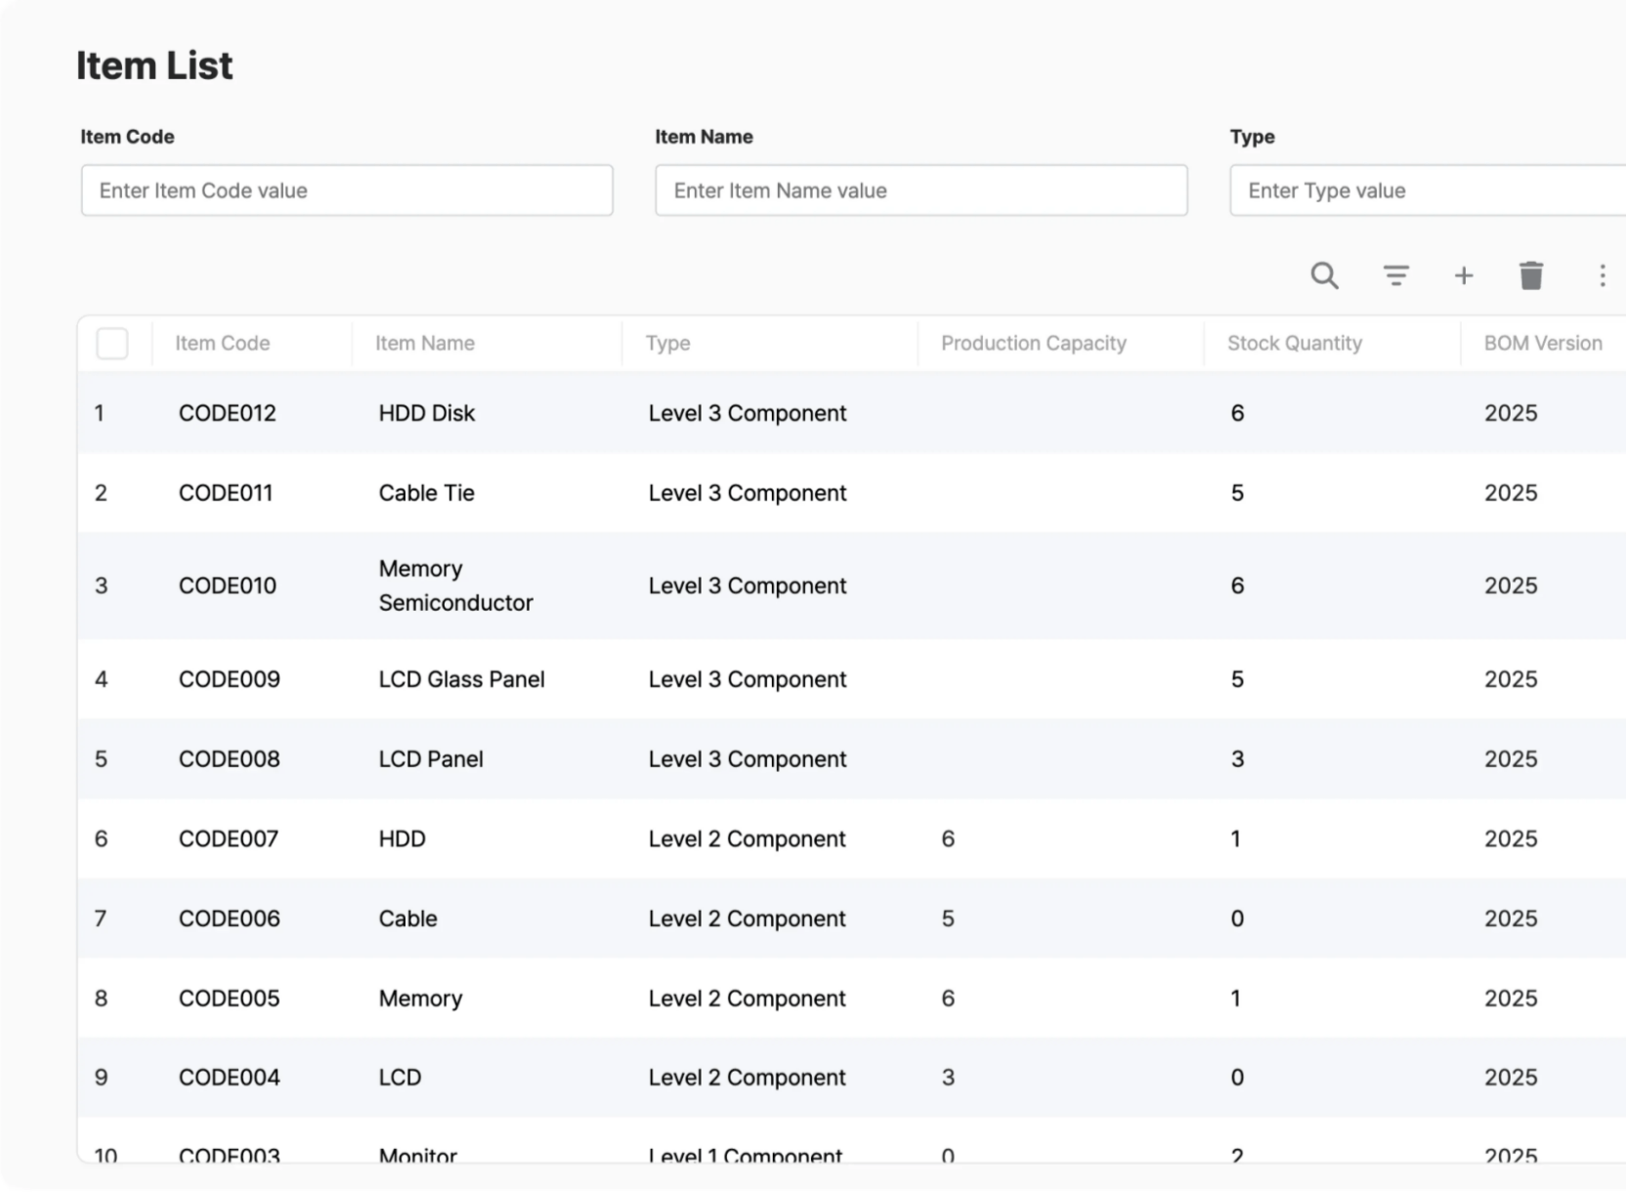Image resolution: width=1626 pixels, height=1194 pixels.
Task: Select the CODE008 cell
Action: (x=230, y=759)
